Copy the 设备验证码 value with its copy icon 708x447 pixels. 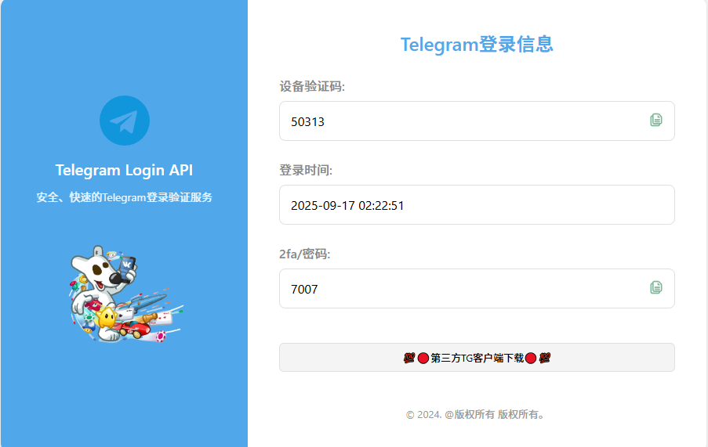(655, 120)
